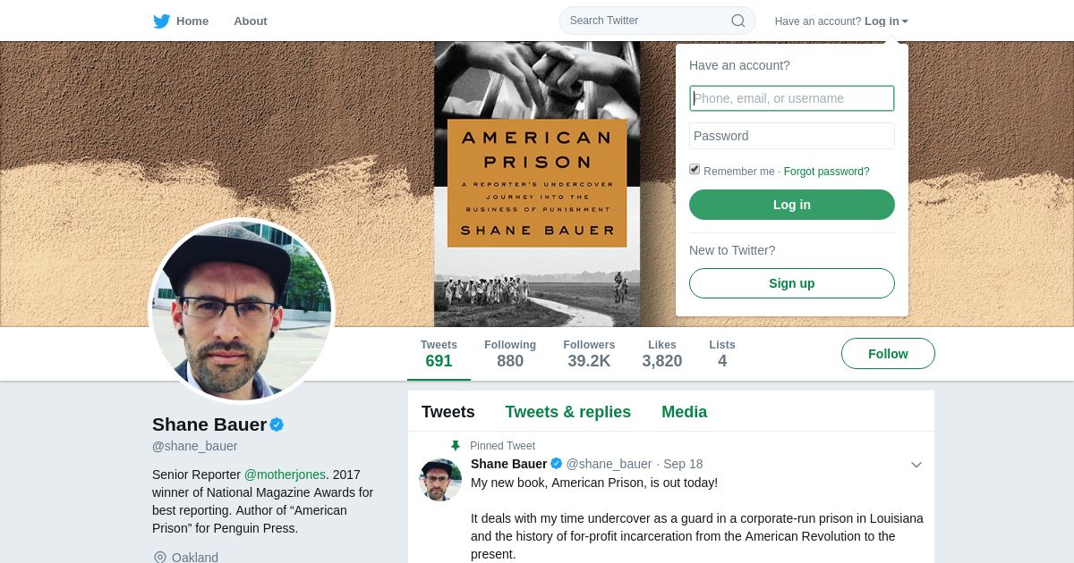Click into the Password field
Image resolution: width=1074 pixels, height=563 pixels.
click(792, 136)
